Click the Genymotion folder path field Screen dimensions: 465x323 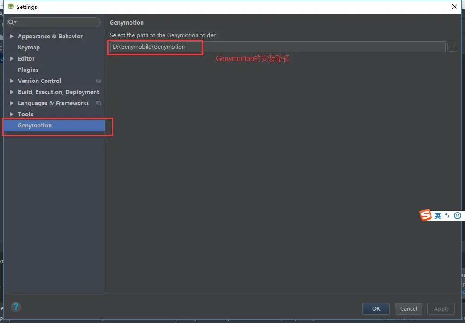coord(278,47)
